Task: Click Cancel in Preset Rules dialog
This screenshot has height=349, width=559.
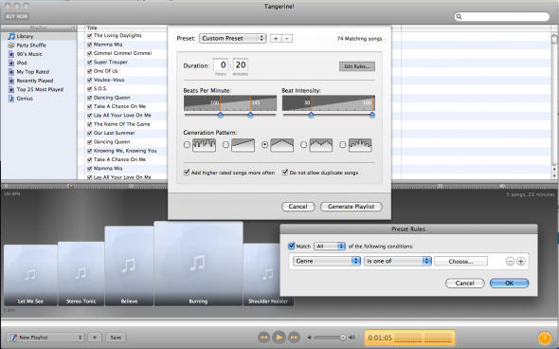Action: (465, 283)
